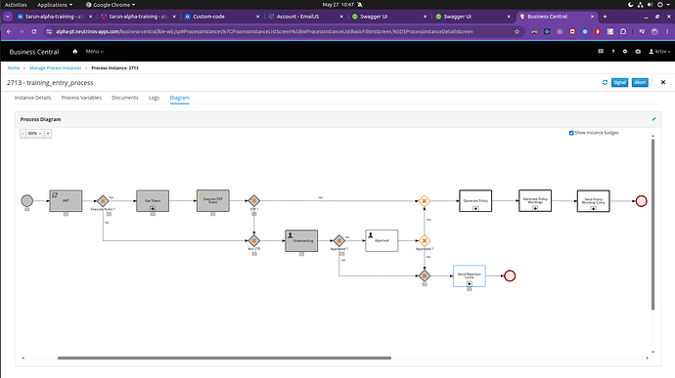
Task: Click the scroll right arrow of diagram
Action: click(647, 357)
